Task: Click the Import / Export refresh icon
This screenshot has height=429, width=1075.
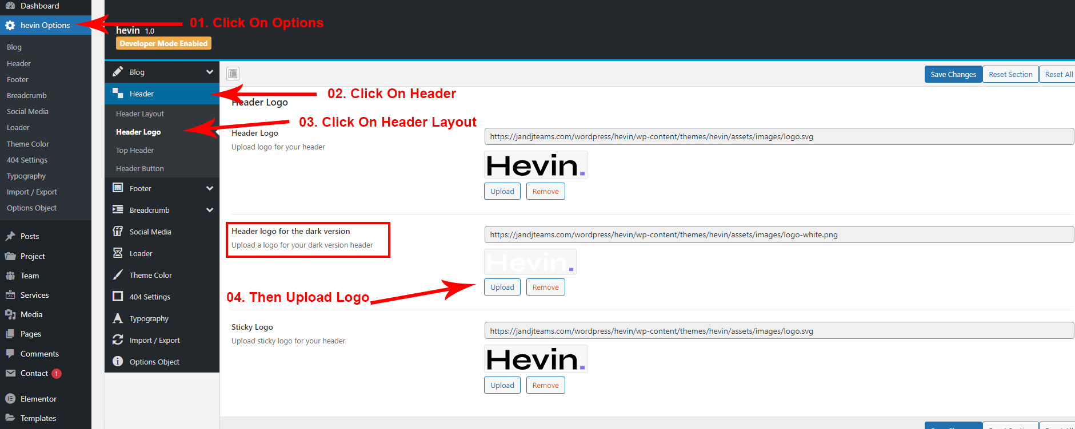Action: coord(118,339)
